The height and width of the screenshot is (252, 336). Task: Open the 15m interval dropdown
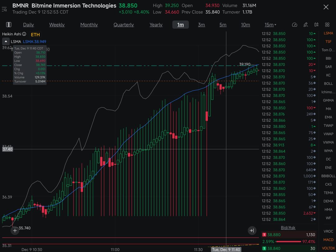(x=270, y=25)
